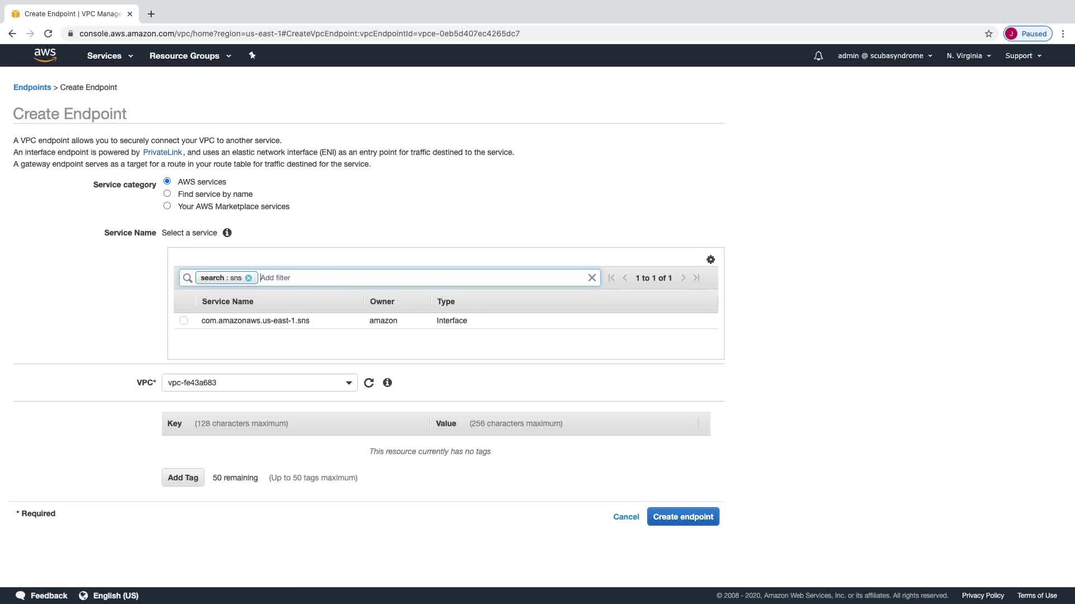The width and height of the screenshot is (1075, 604).
Task: Remove the search: sns filter chip
Action: pyautogui.click(x=249, y=278)
